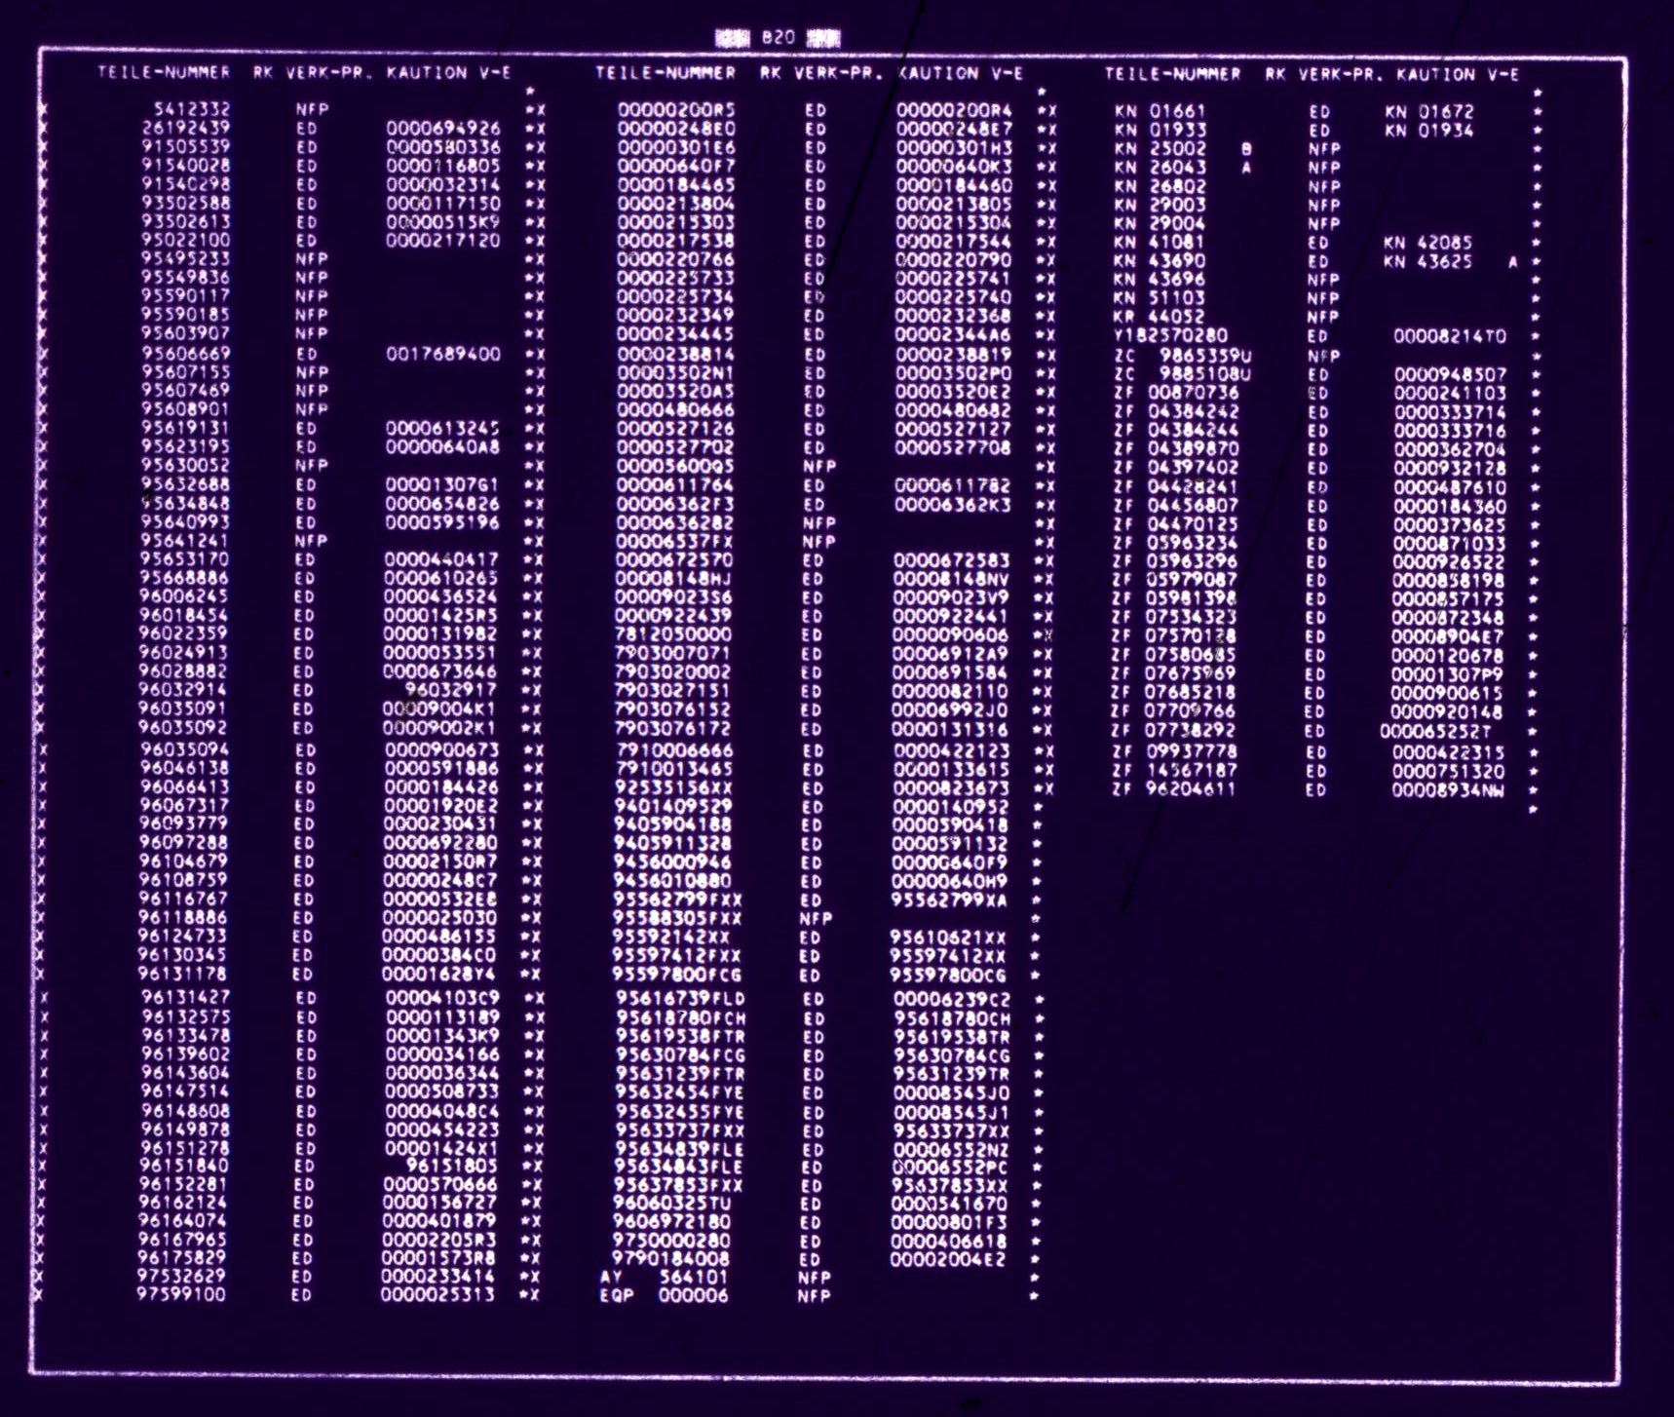Click the B20 page label at top
1674x1417 pixels.
(x=779, y=38)
